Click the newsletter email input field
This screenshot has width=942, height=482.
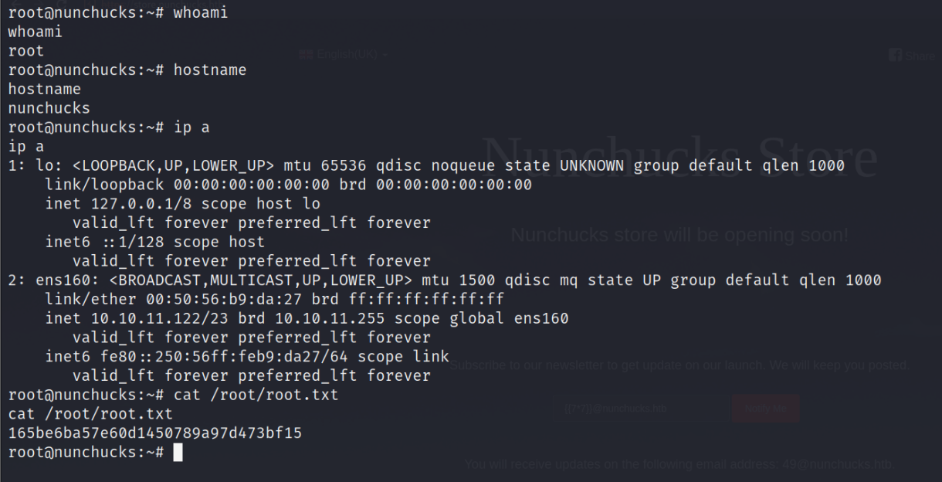pyautogui.click(x=636, y=409)
